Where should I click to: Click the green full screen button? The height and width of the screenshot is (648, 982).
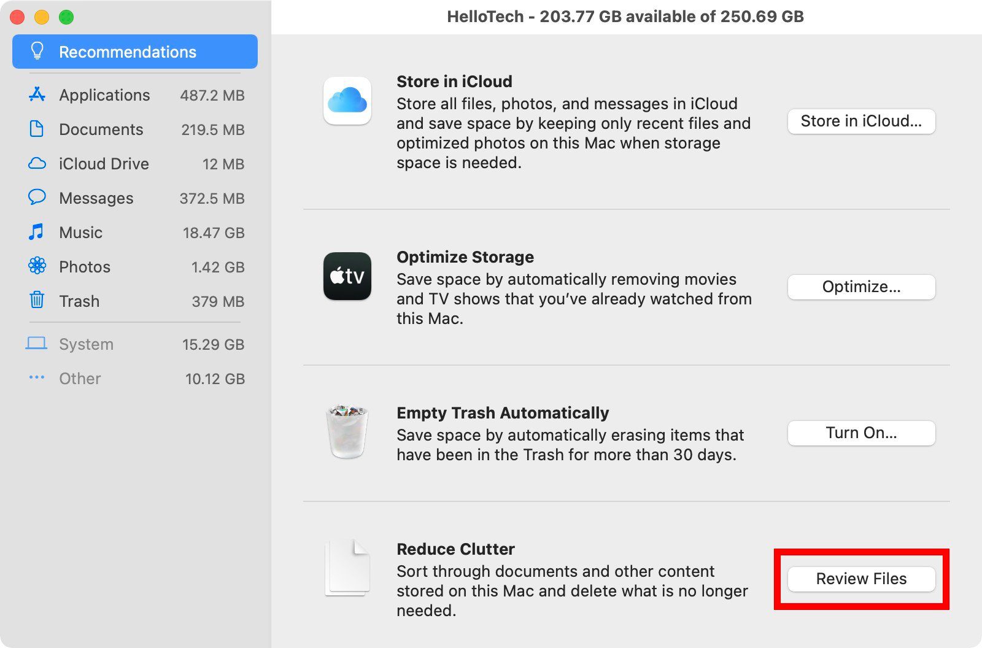pos(66,17)
